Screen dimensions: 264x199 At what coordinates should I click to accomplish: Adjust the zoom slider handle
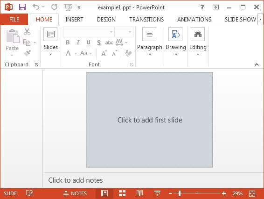click(180, 193)
